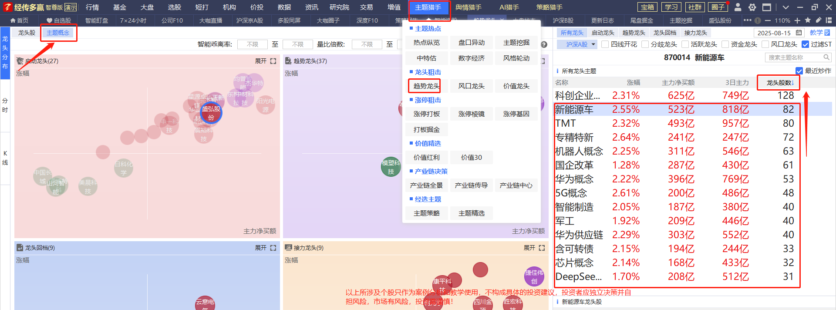Sort by the 龙头股数 column header
Screen dimensions: 836x310
coord(780,82)
